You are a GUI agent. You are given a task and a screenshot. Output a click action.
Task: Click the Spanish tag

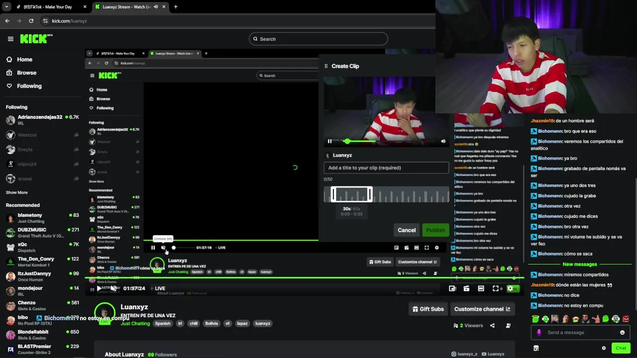click(163, 324)
